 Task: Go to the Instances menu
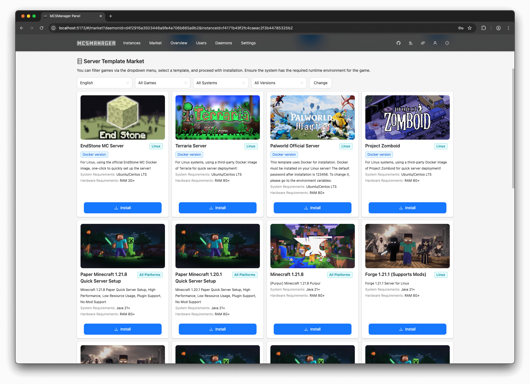click(x=132, y=43)
